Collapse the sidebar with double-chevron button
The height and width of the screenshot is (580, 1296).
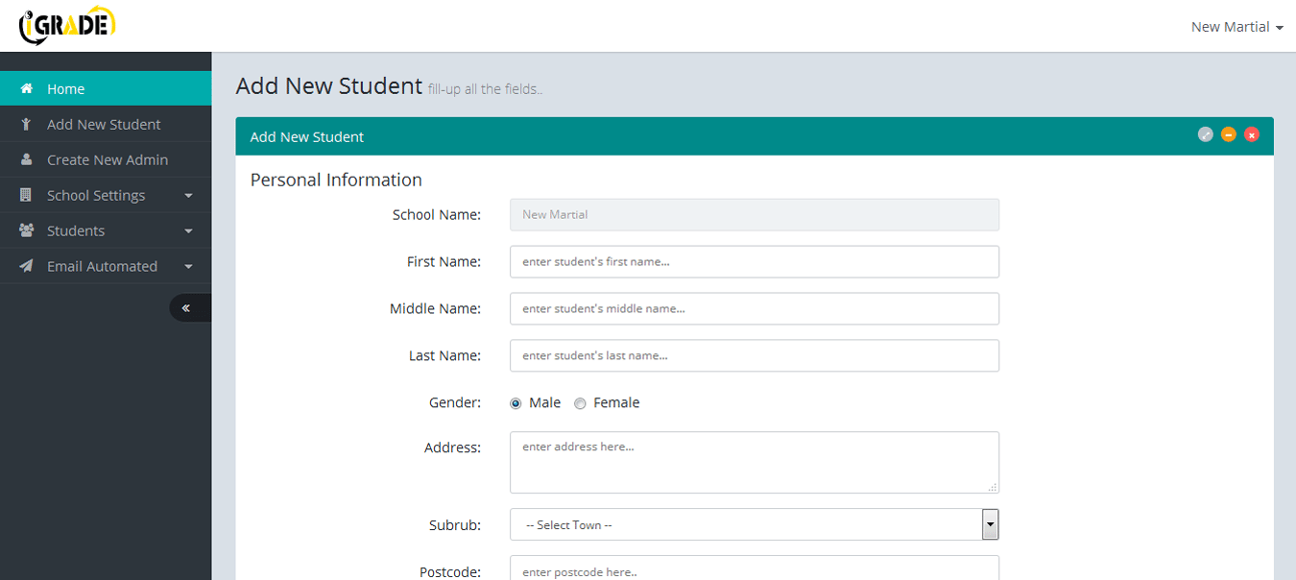pyautogui.click(x=190, y=307)
